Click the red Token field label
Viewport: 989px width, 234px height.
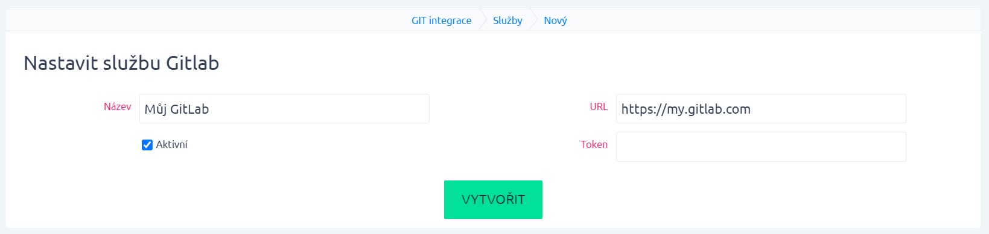click(594, 144)
